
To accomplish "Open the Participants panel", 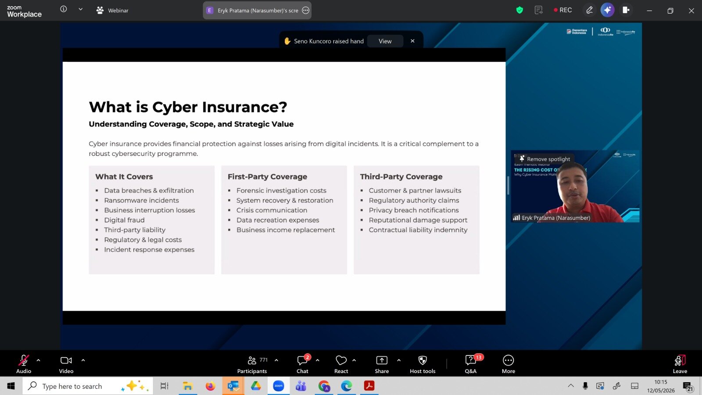I will pos(252,364).
